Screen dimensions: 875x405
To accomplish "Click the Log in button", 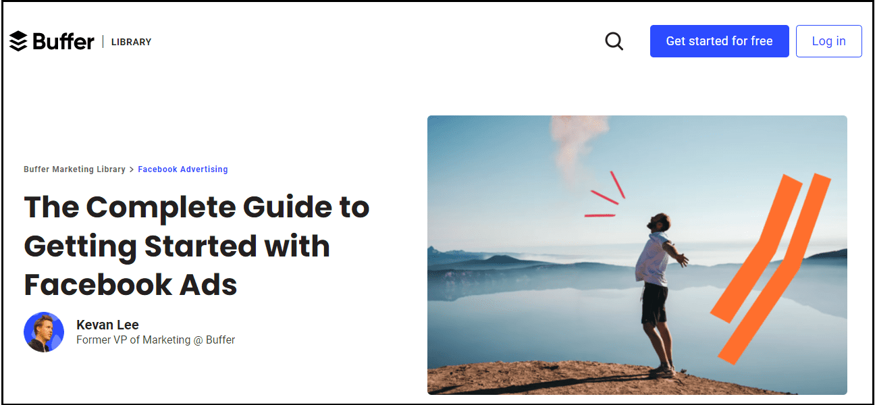I will pos(828,41).
